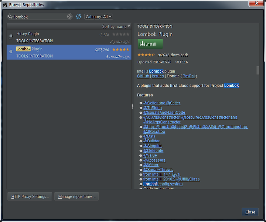Image resolution: width=266 pixels, height=222 pixels.
Task: Click the '5 months ago' text
Action: (x=117, y=57)
